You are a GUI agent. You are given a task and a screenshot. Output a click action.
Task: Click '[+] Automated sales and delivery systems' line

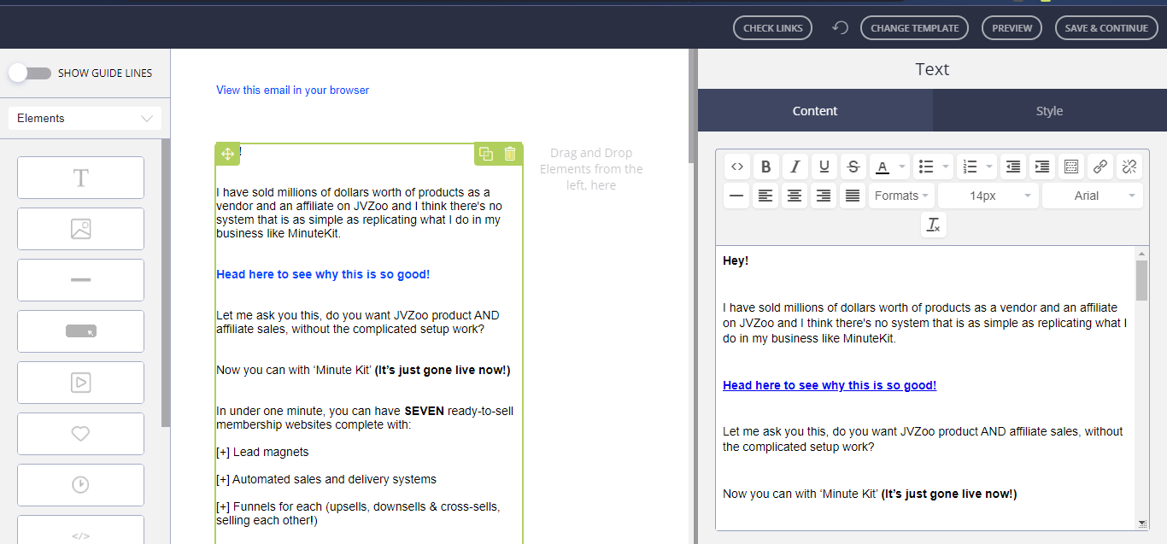326,479
